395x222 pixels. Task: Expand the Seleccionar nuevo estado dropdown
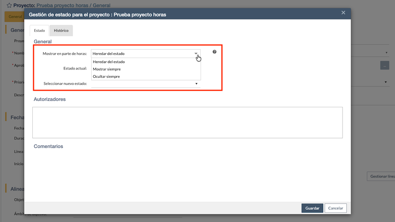(x=196, y=84)
